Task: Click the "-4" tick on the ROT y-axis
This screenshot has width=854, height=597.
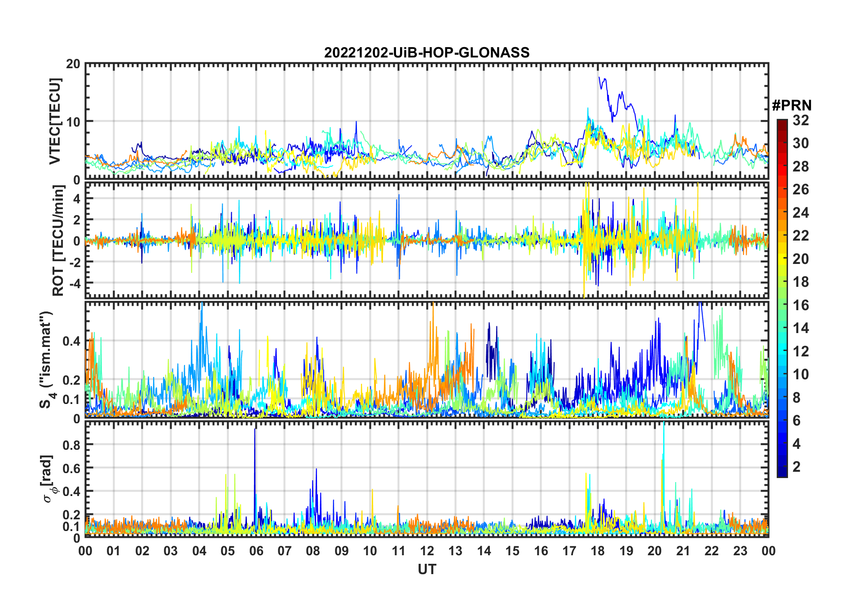Action: pyautogui.click(x=75, y=283)
